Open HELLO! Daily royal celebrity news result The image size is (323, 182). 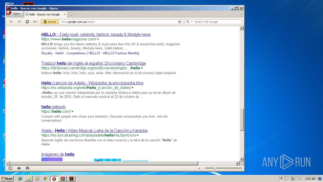pyautogui.click(x=96, y=35)
